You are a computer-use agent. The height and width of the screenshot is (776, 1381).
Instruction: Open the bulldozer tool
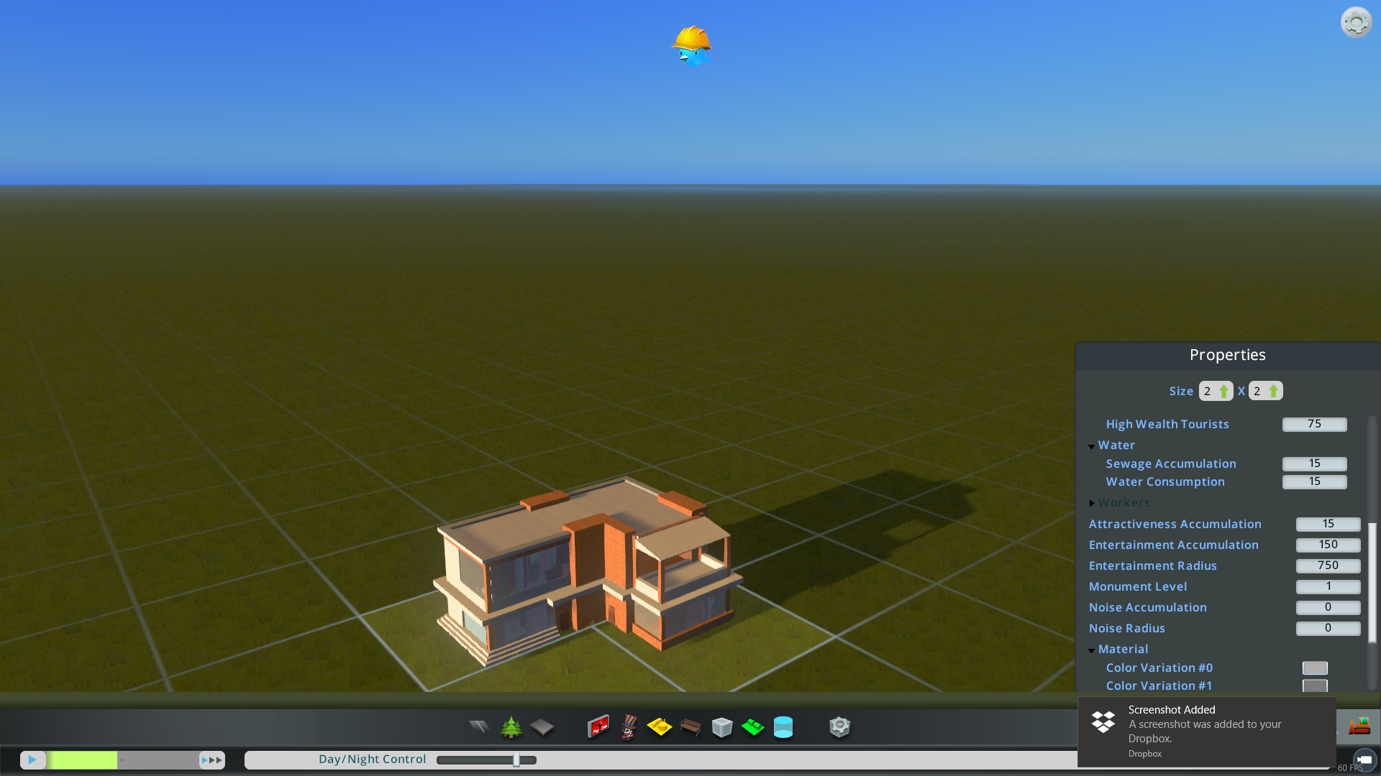1359,726
